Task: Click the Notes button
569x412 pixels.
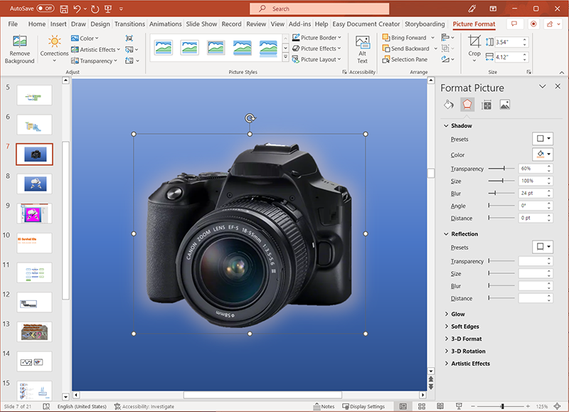Action: coord(324,406)
